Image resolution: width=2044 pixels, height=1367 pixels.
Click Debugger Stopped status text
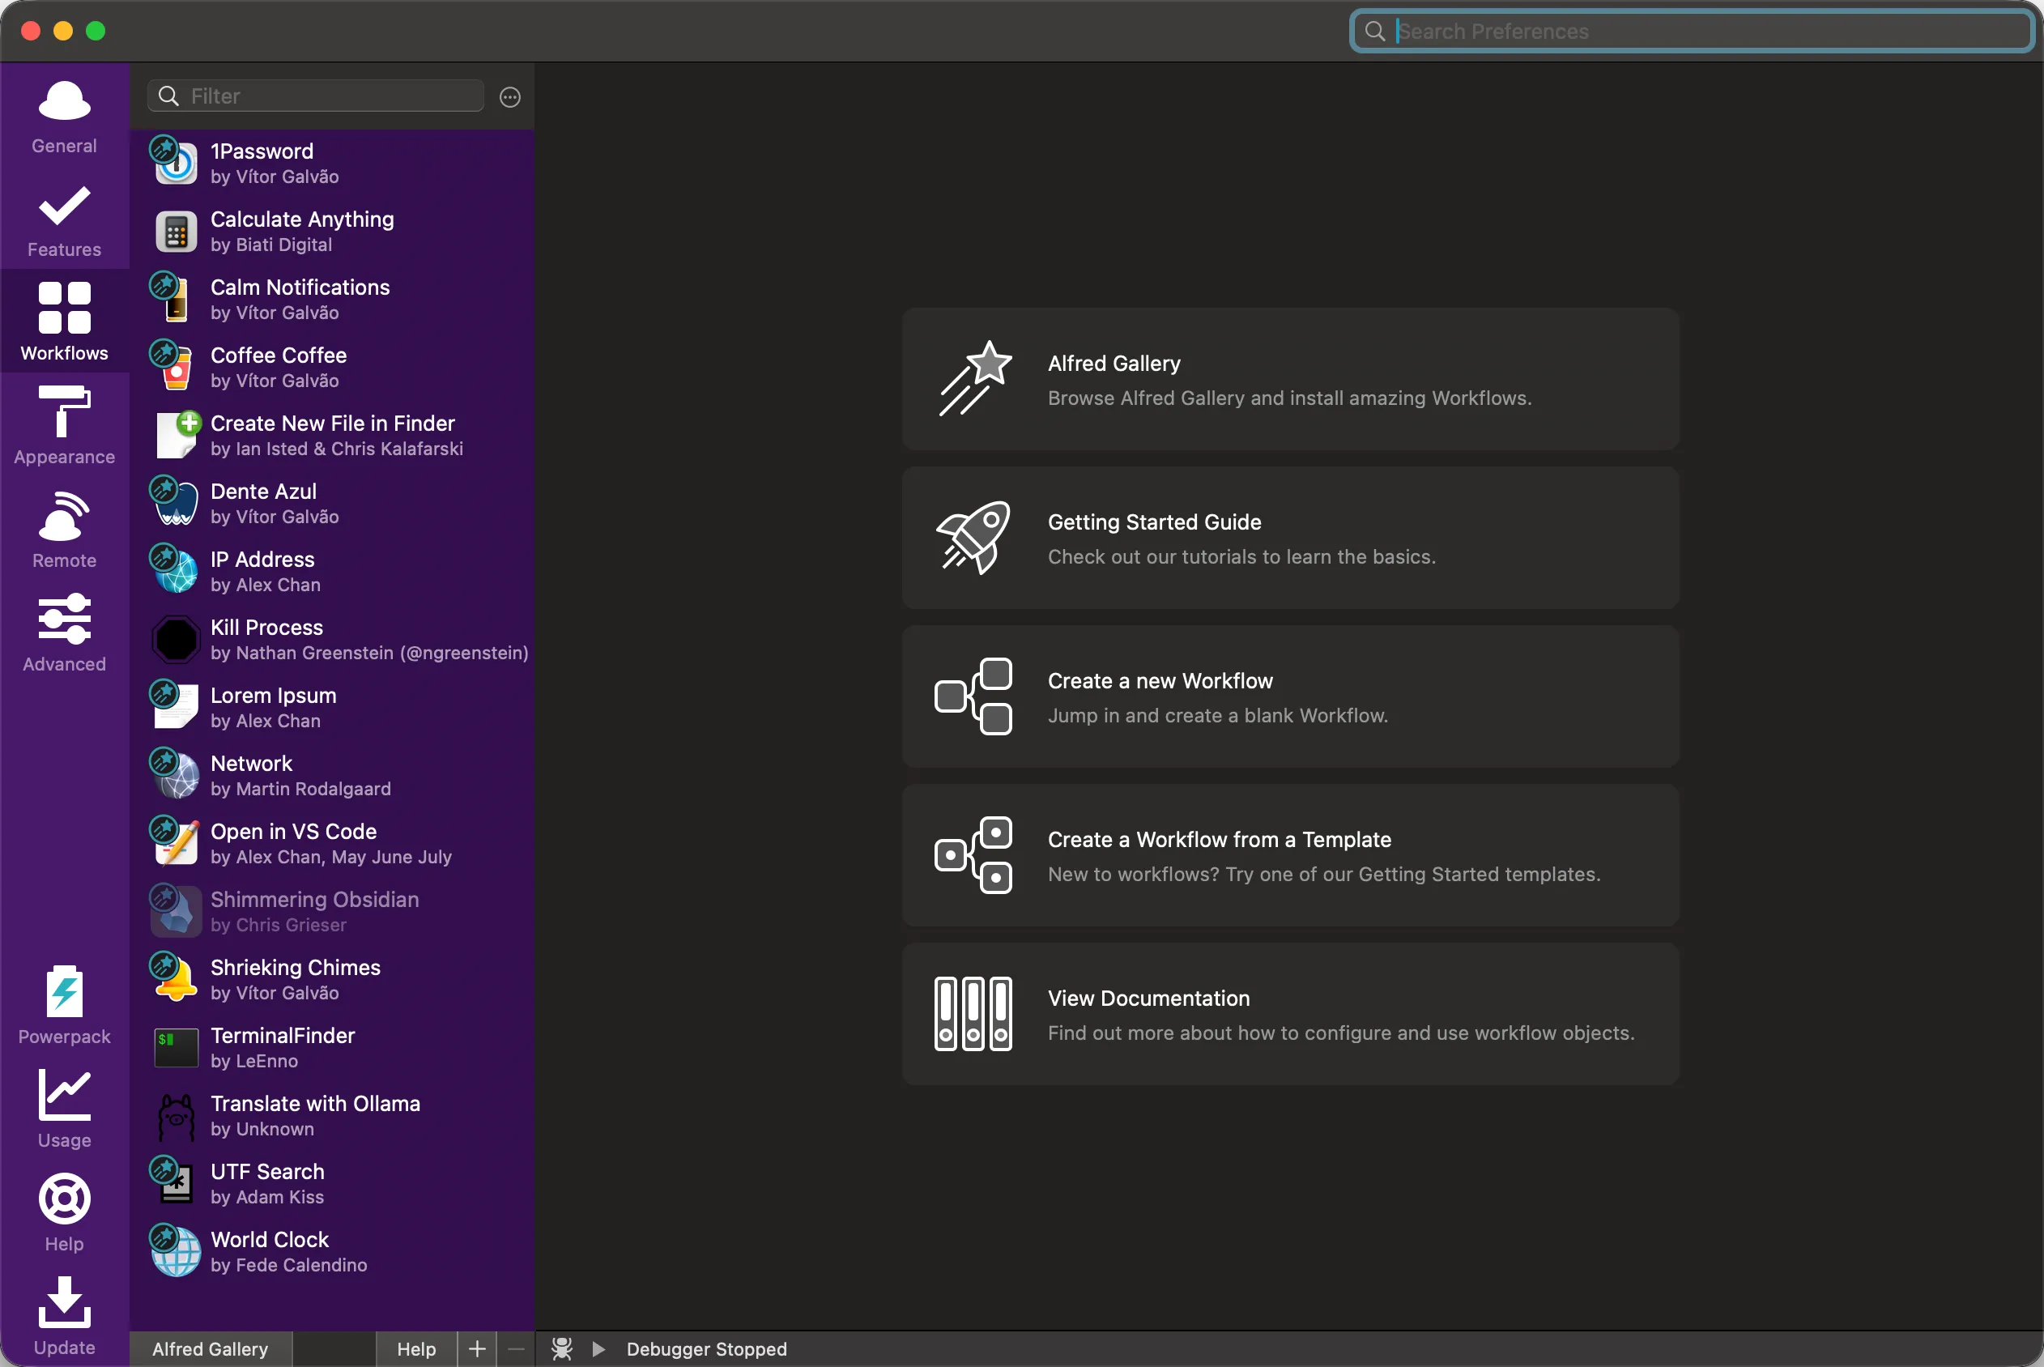[x=706, y=1348]
